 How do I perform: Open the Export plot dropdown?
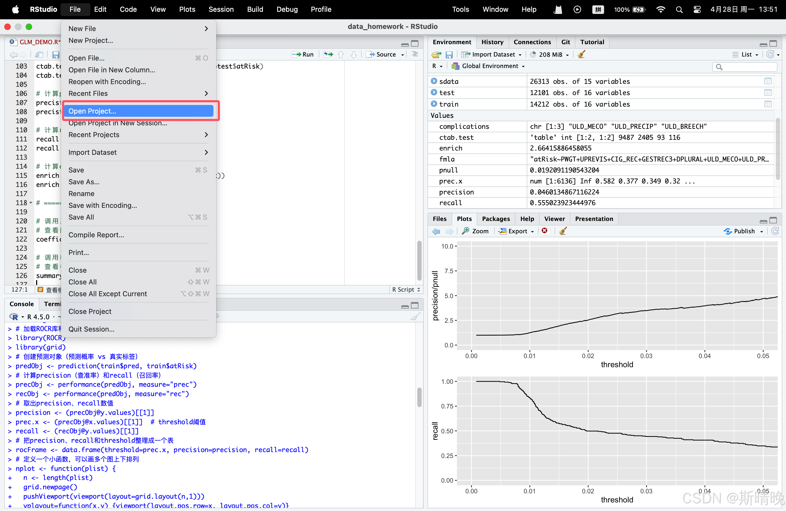pyautogui.click(x=517, y=231)
